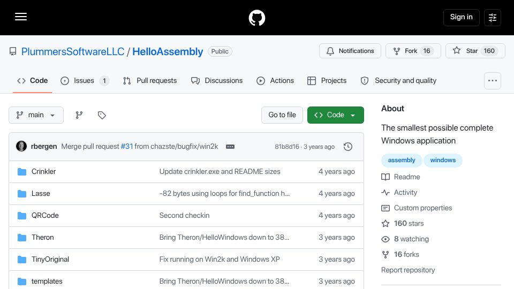Open the Lasse folder
The image size is (514, 289).
point(41,194)
